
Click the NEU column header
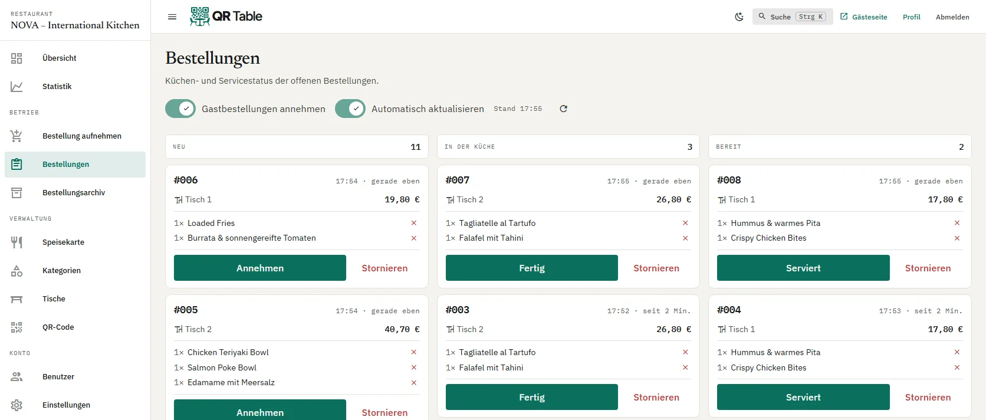click(x=297, y=147)
